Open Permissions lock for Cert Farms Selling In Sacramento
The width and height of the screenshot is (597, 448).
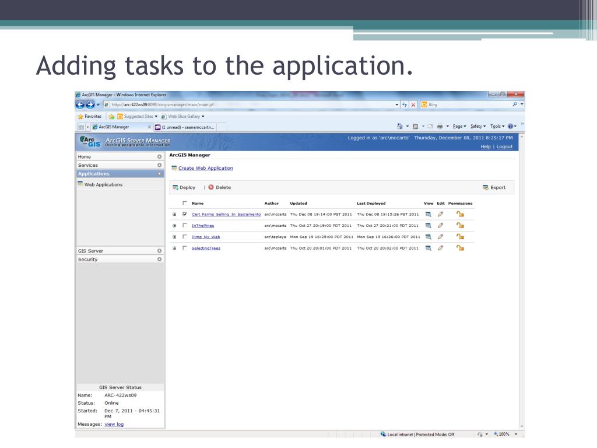[x=460, y=214]
